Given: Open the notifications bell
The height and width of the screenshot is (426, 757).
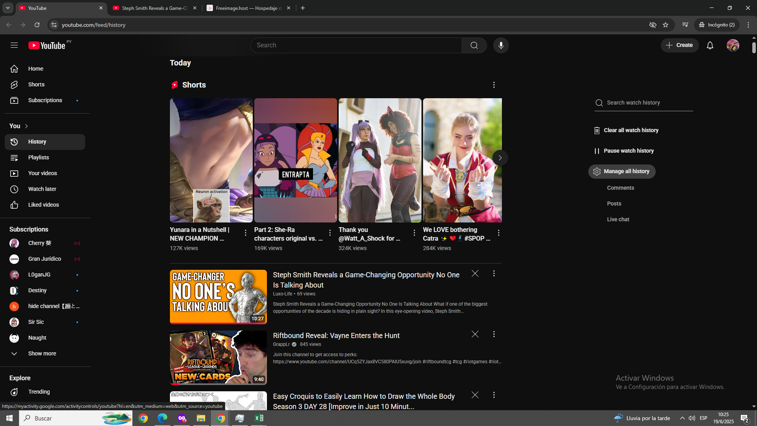Looking at the screenshot, I should (710, 45).
